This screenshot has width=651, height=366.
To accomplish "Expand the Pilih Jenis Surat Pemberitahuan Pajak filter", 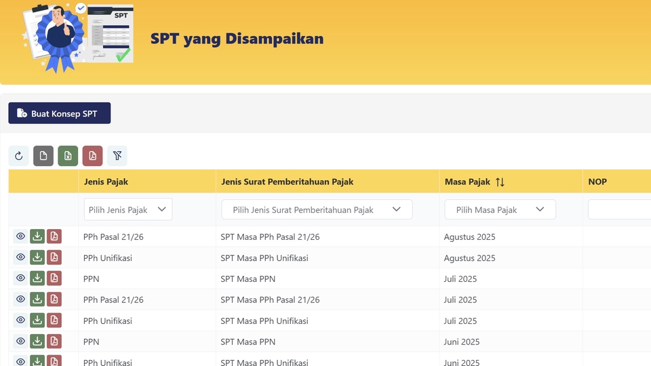I will coord(317,209).
